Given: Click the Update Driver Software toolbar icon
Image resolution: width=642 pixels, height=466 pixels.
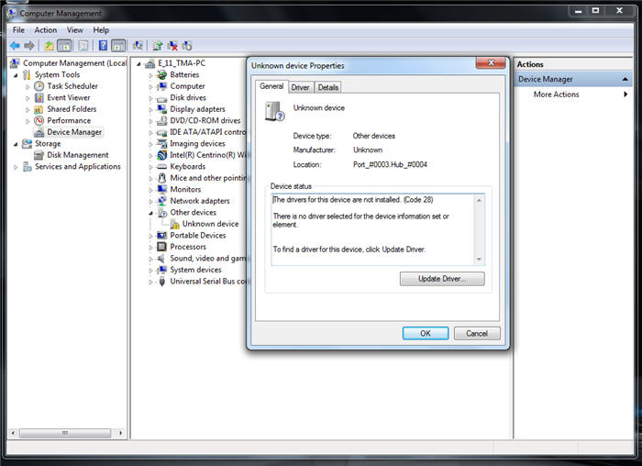Looking at the screenshot, I should (x=158, y=46).
